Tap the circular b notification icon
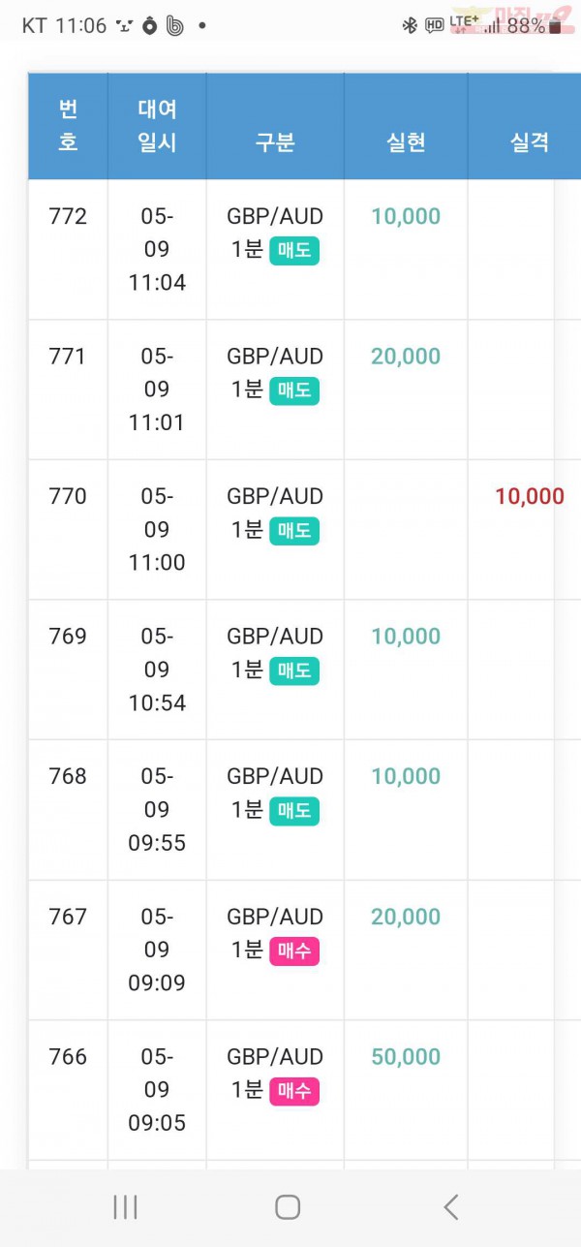Image resolution: width=581 pixels, height=1247 pixels. [175, 26]
